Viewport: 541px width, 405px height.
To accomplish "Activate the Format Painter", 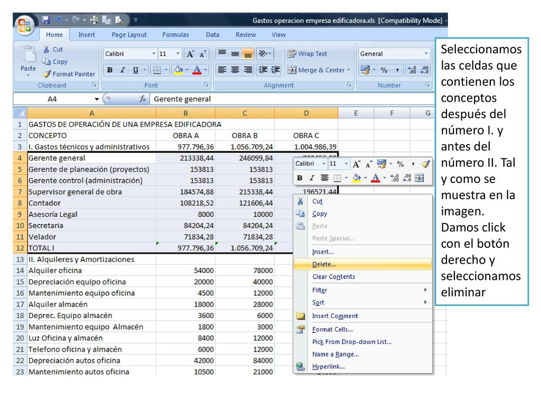I will coord(68,74).
